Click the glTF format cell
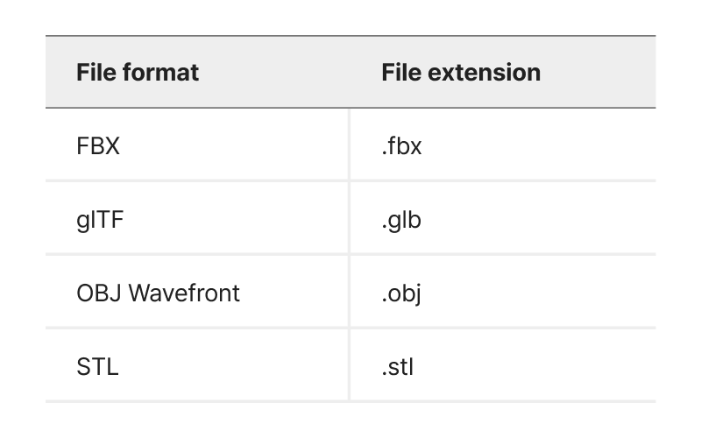 (x=100, y=219)
